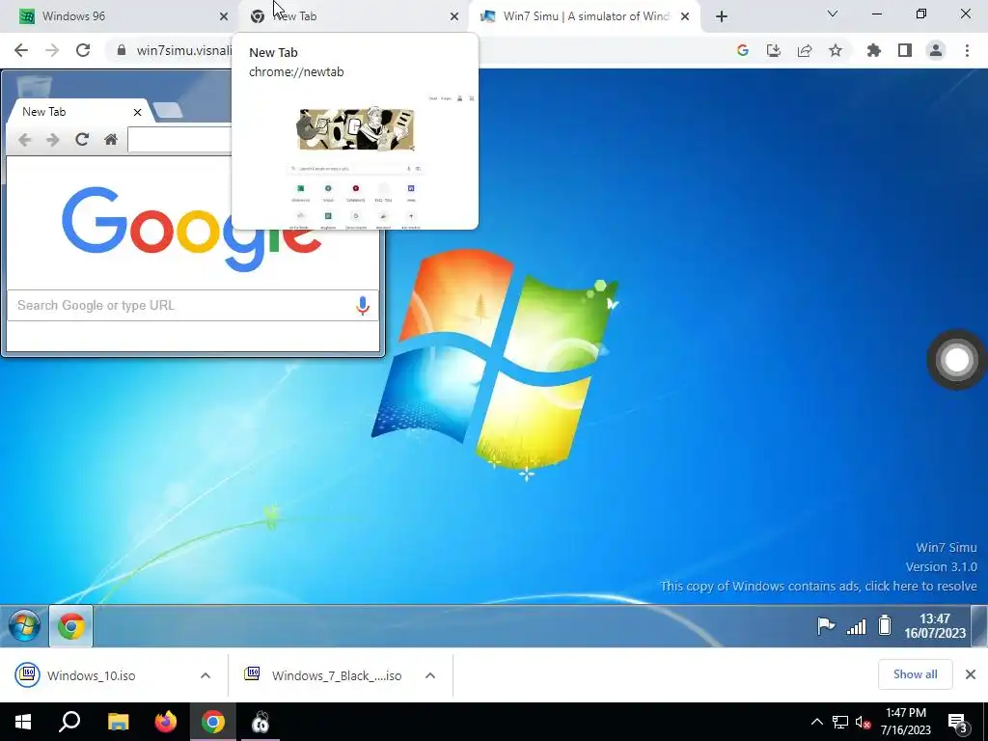Open File Explorer from taskbar

(118, 722)
